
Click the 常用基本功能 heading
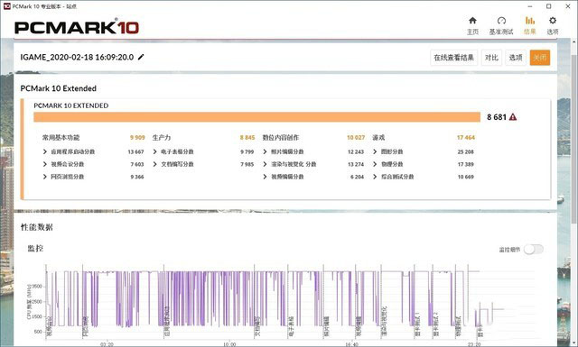[x=61, y=137]
